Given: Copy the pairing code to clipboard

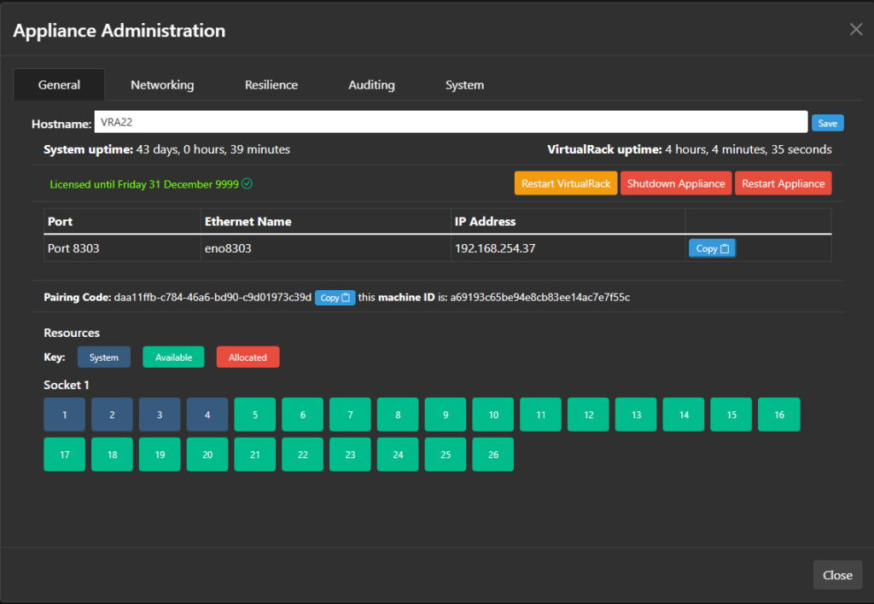Looking at the screenshot, I should 335,298.
